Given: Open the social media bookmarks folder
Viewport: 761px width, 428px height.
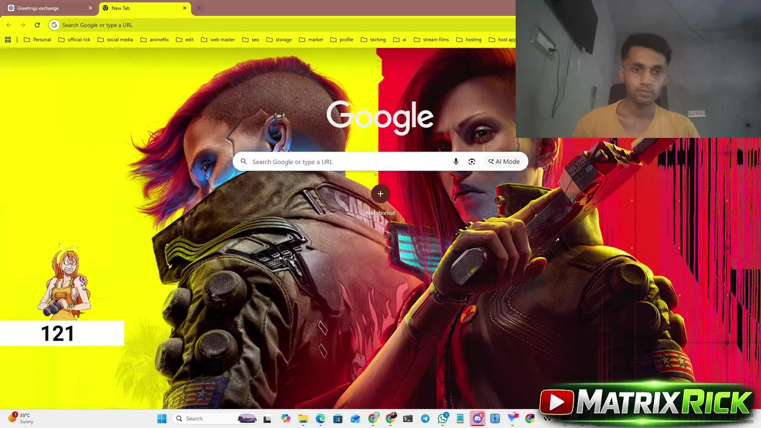Looking at the screenshot, I should point(115,40).
